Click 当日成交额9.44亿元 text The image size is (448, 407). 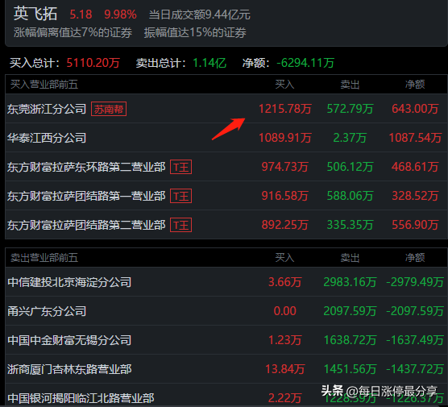pos(200,15)
